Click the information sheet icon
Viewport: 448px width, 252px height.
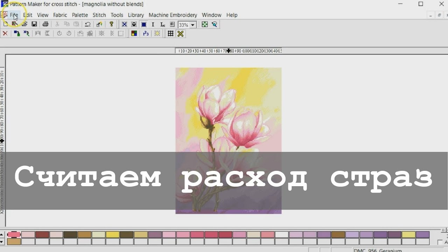pyautogui.click(x=172, y=24)
